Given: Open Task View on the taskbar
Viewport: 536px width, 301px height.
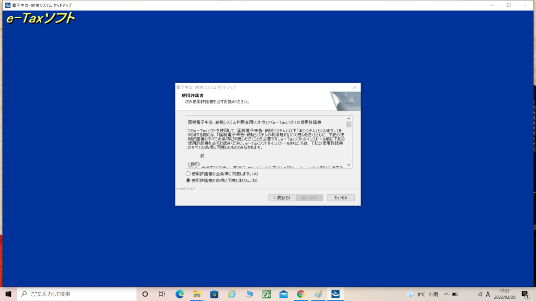Looking at the screenshot, I should point(162,294).
